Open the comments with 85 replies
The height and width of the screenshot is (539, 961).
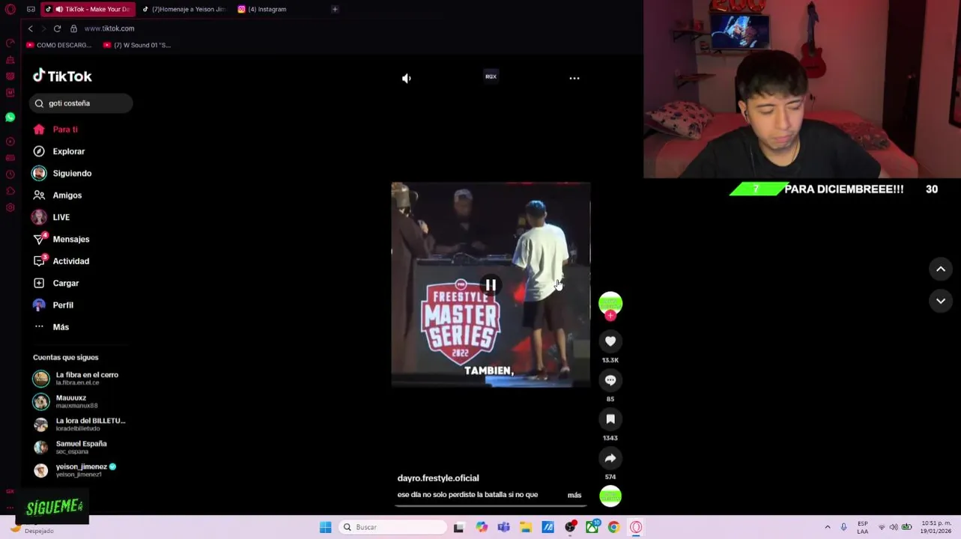(610, 380)
